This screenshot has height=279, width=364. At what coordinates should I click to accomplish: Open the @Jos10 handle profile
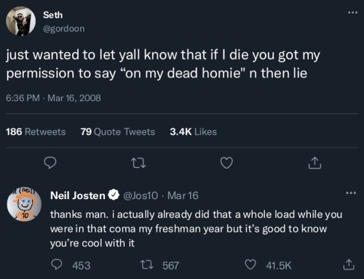point(141,195)
